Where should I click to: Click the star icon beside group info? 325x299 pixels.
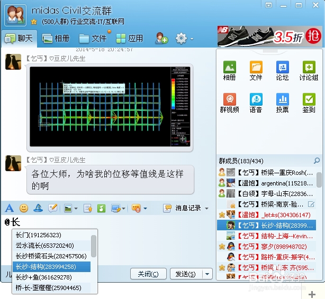pos(34,22)
